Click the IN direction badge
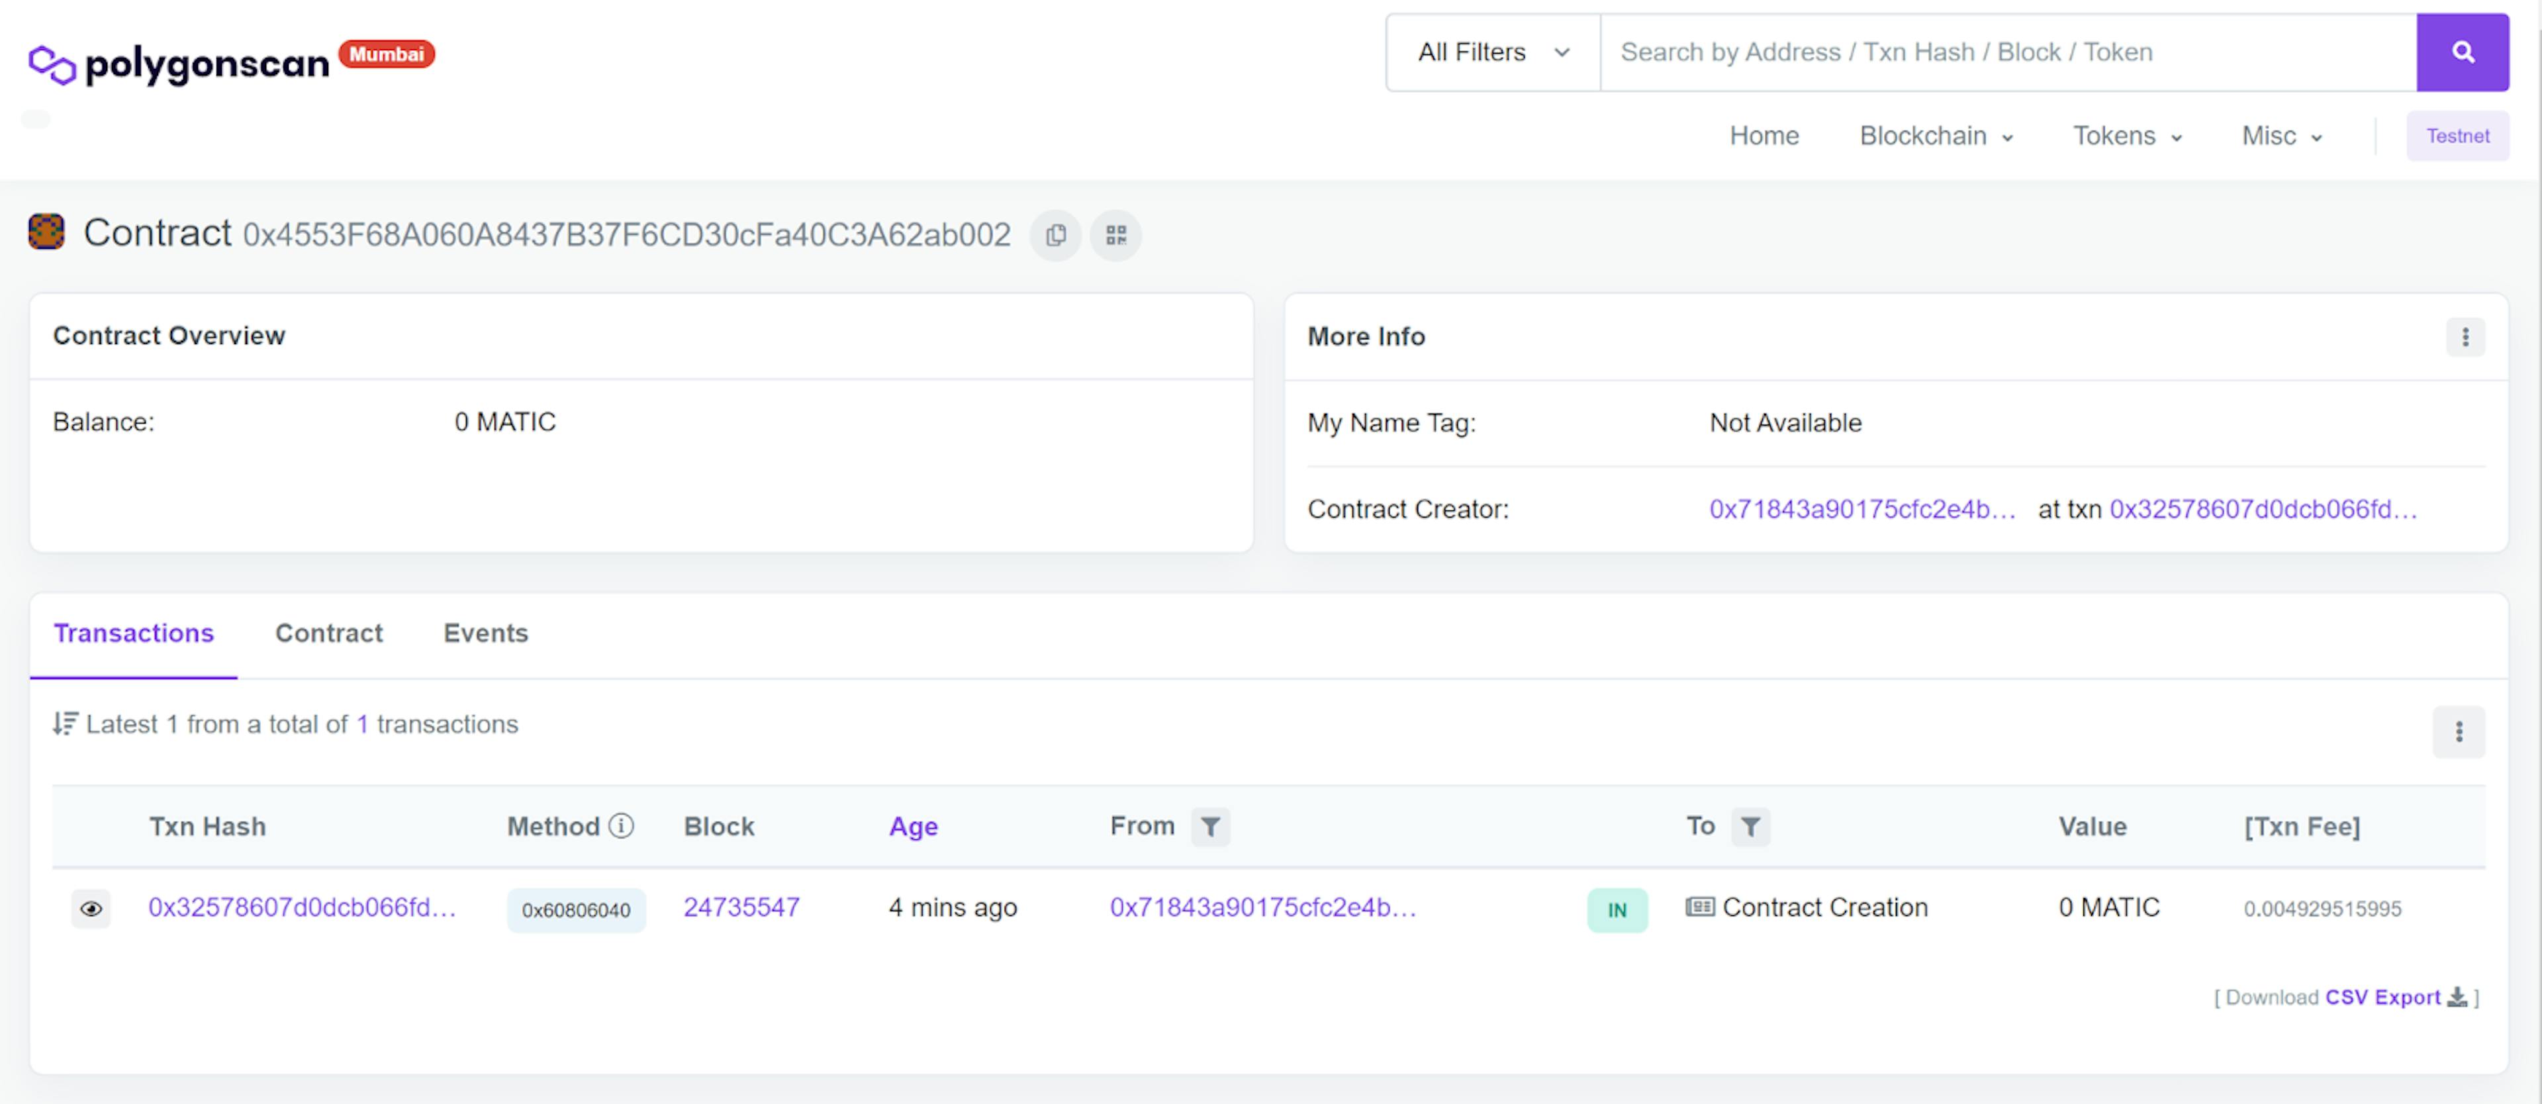The height and width of the screenshot is (1104, 2542). coord(1617,909)
